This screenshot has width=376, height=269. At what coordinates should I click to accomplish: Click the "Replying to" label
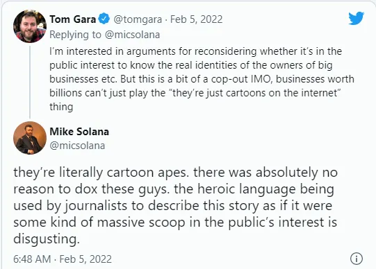pyautogui.click(x=76, y=35)
